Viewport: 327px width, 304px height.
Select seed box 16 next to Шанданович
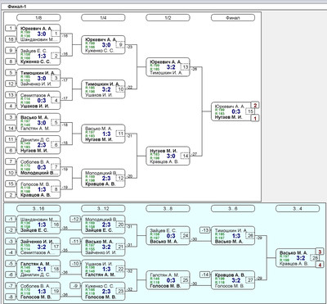pyautogui.click(x=11, y=39)
